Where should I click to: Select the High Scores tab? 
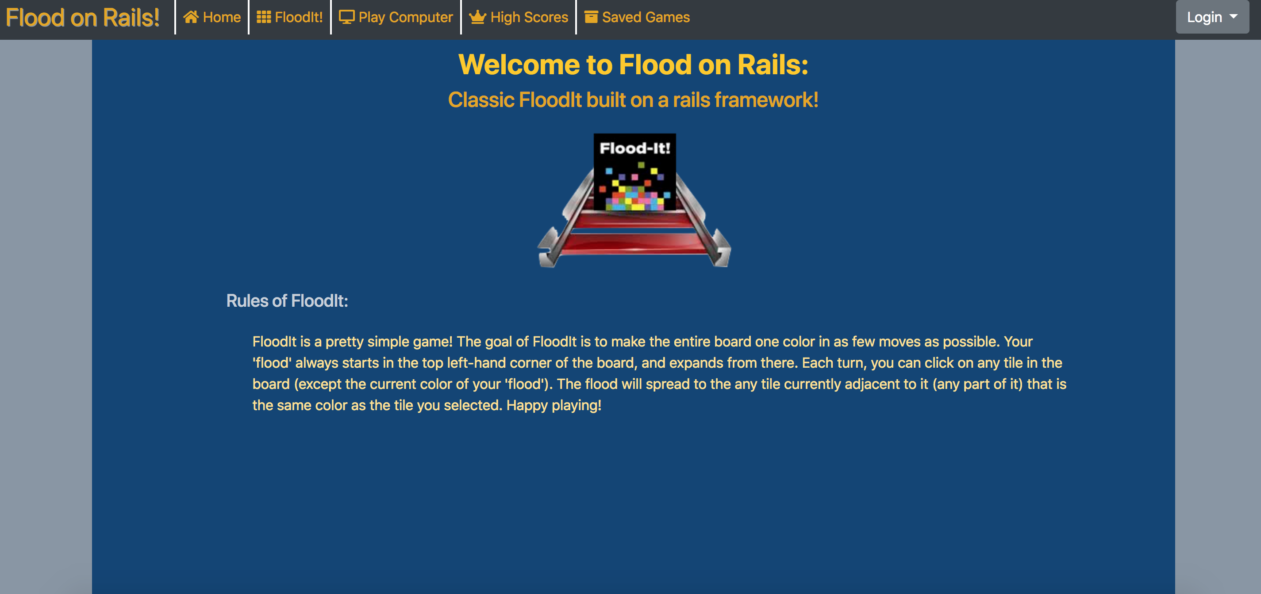coord(519,17)
